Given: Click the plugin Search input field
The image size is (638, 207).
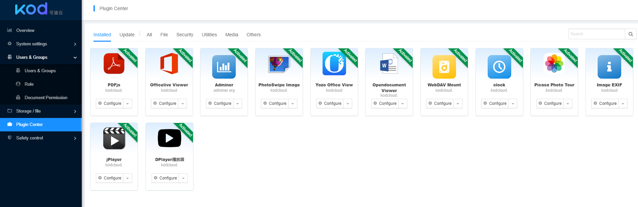Looking at the screenshot, I should 596,34.
